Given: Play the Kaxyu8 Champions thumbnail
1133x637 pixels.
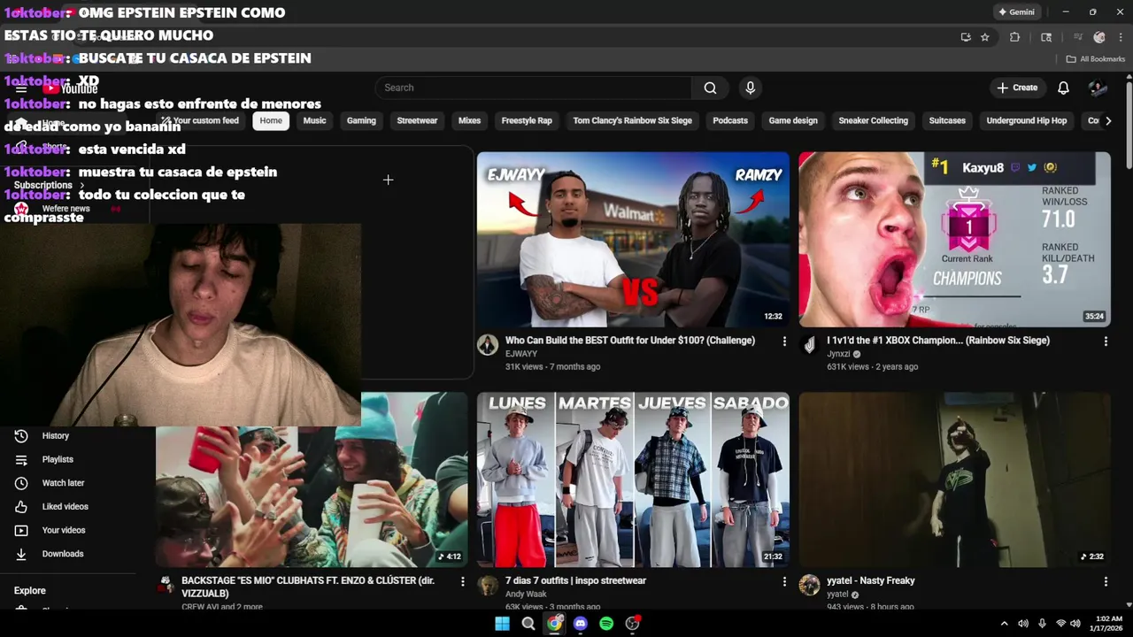Looking at the screenshot, I should (x=954, y=240).
